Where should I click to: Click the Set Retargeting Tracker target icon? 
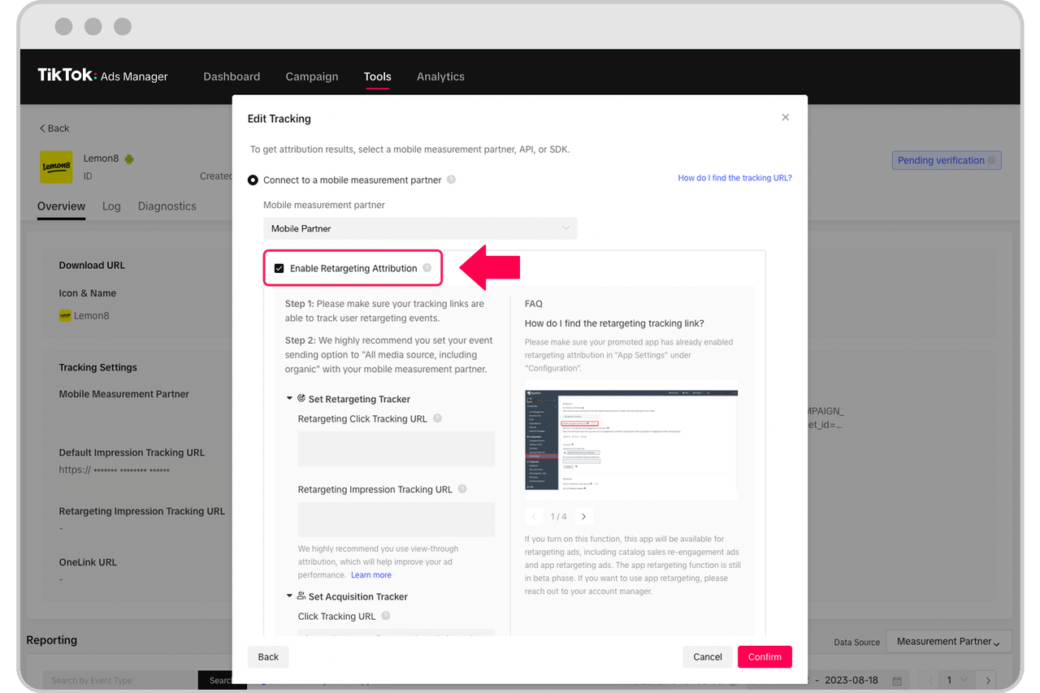[301, 398]
